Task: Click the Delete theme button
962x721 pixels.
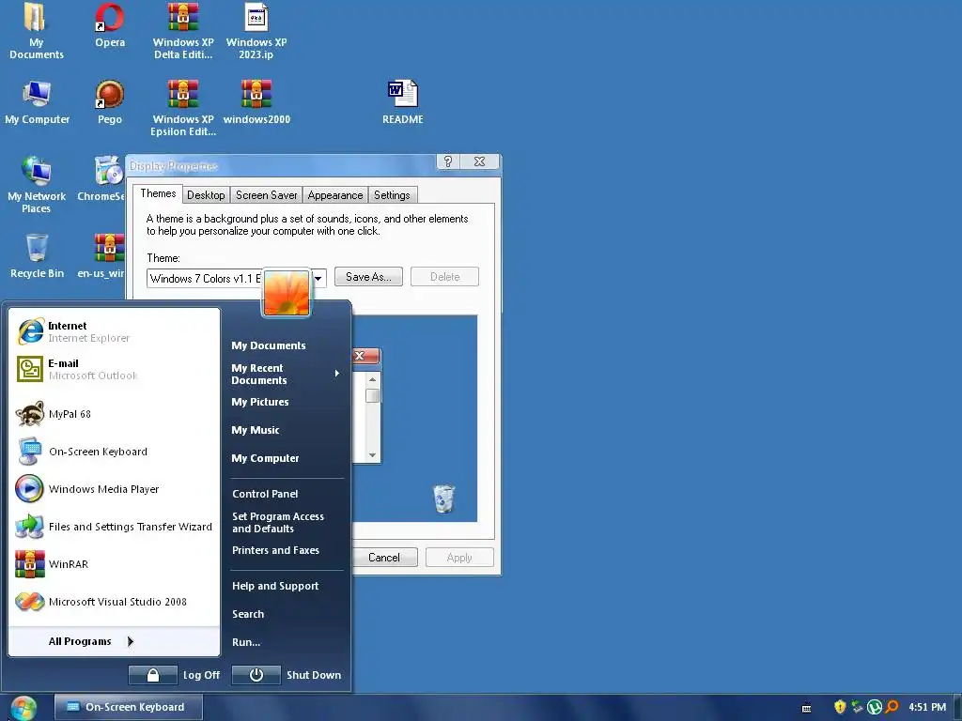Action: [444, 277]
